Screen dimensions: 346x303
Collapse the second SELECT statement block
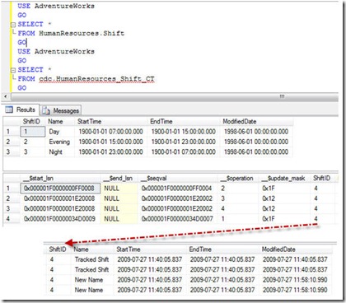13,70
